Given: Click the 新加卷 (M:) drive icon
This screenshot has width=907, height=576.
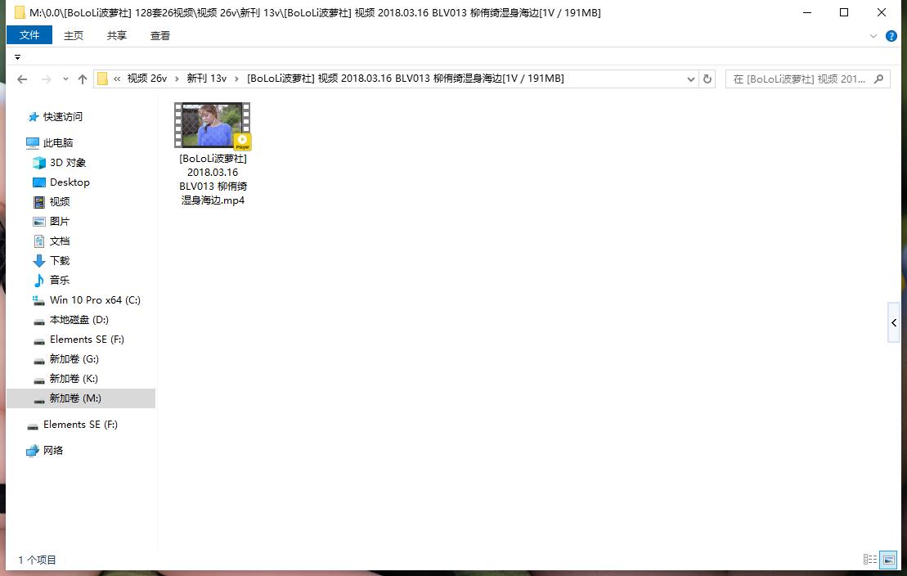Looking at the screenshot, I should click(38, 400).
